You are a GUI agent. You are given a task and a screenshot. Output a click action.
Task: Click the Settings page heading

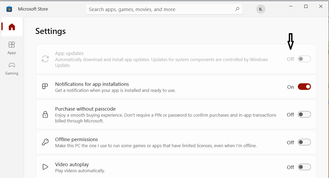50,31
